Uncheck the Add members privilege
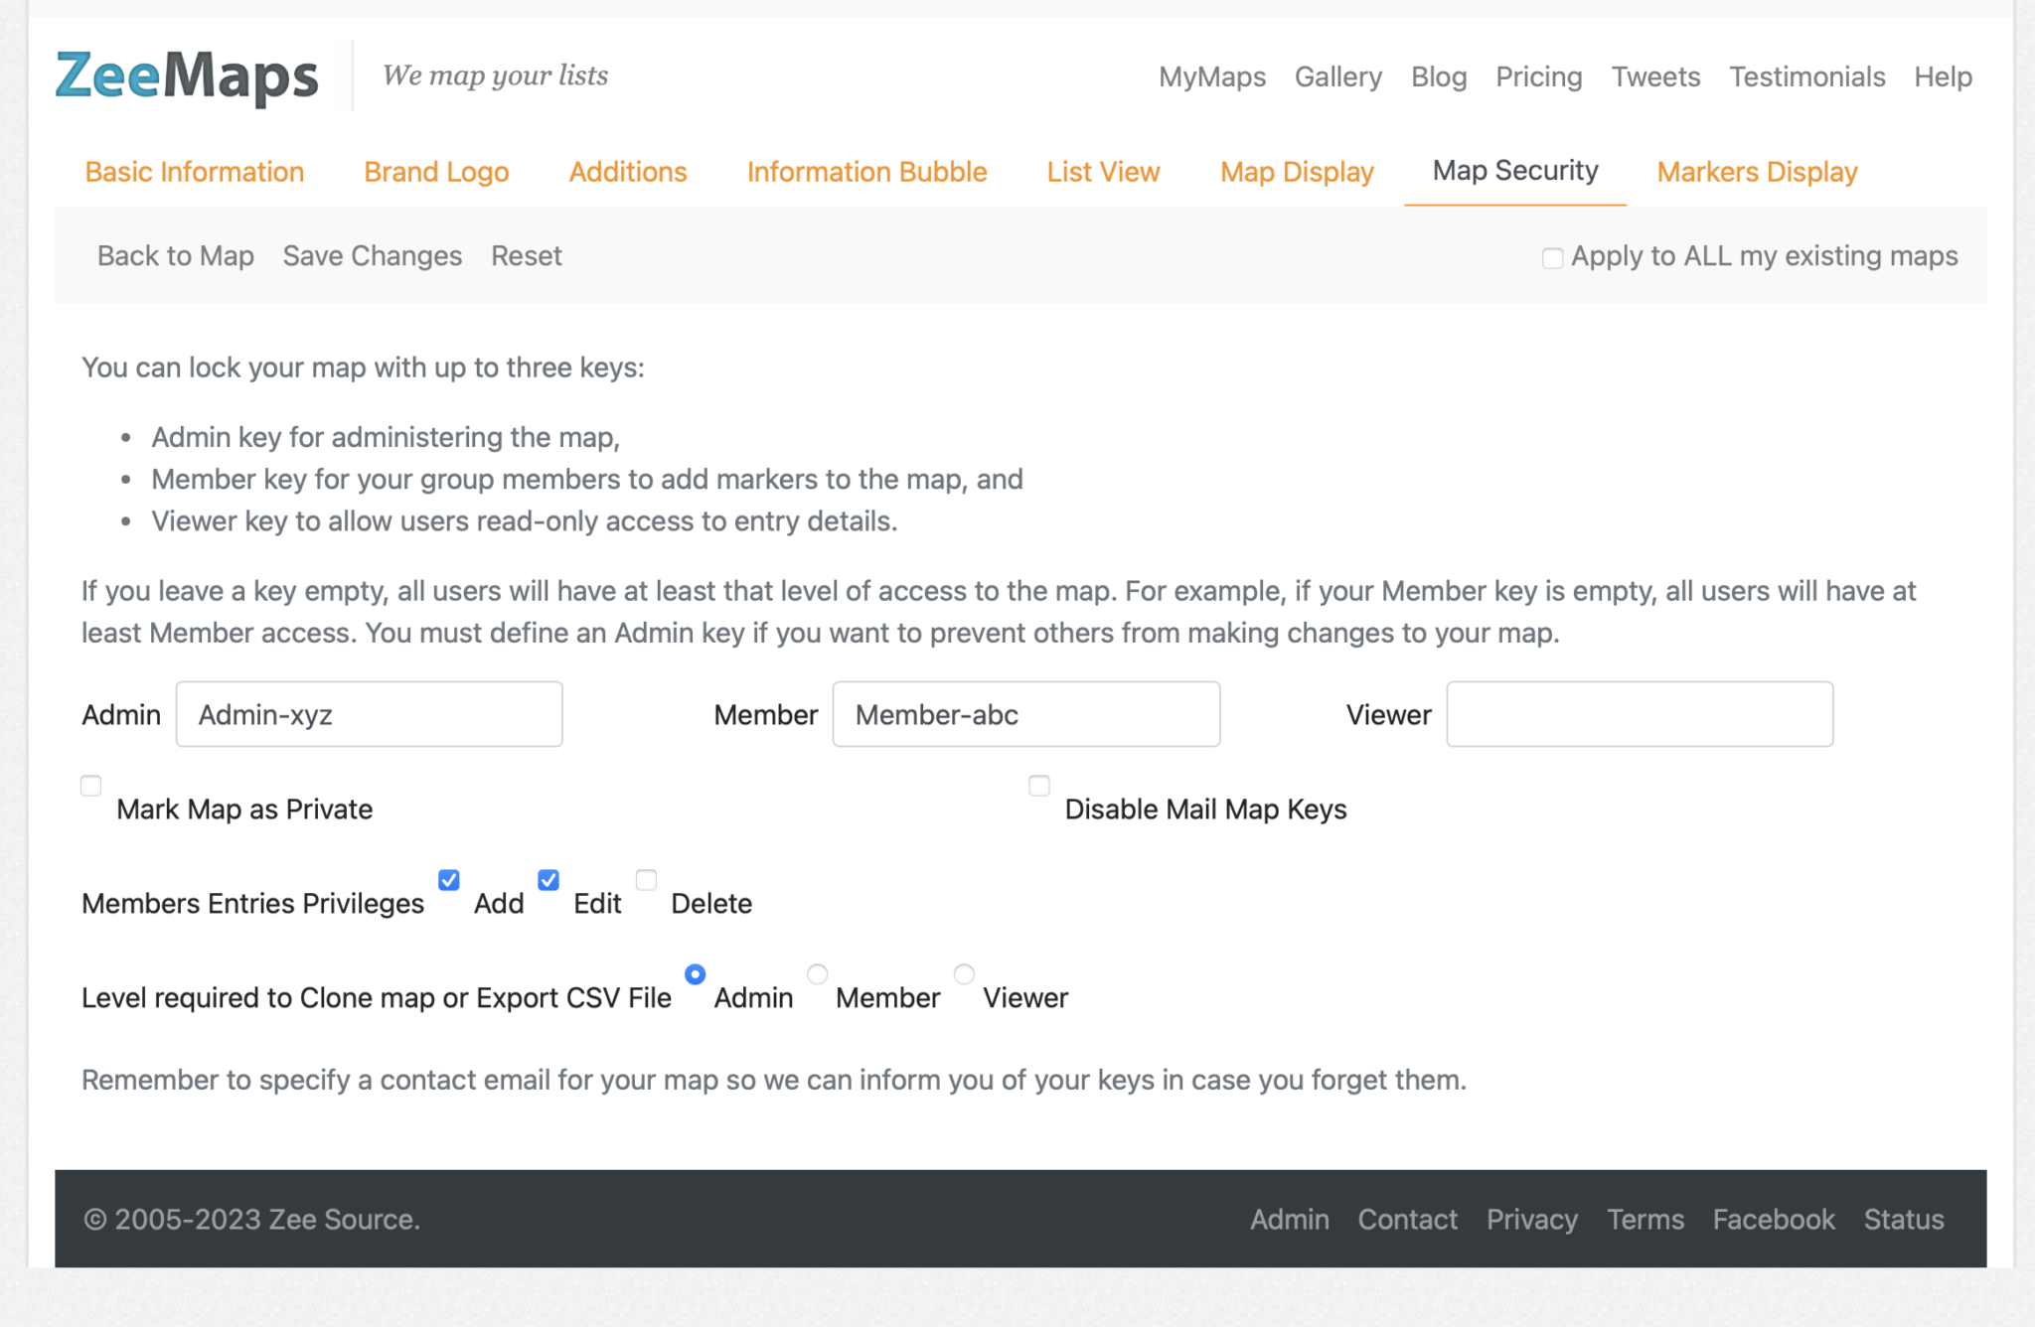 449,880
